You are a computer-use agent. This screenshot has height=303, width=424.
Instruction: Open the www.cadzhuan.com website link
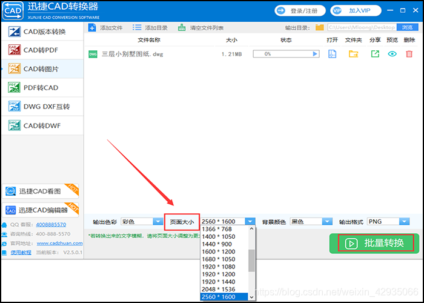tap(60, 243)
